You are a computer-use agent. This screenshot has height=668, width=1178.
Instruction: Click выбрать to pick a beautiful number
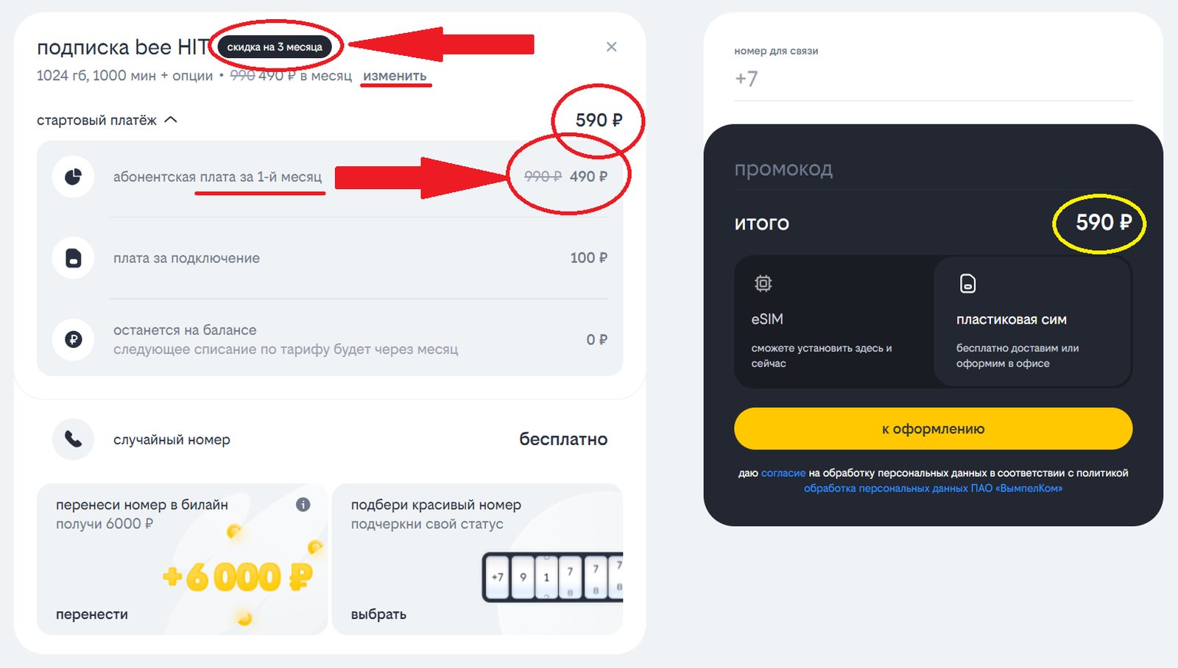[x=378, y=614]
